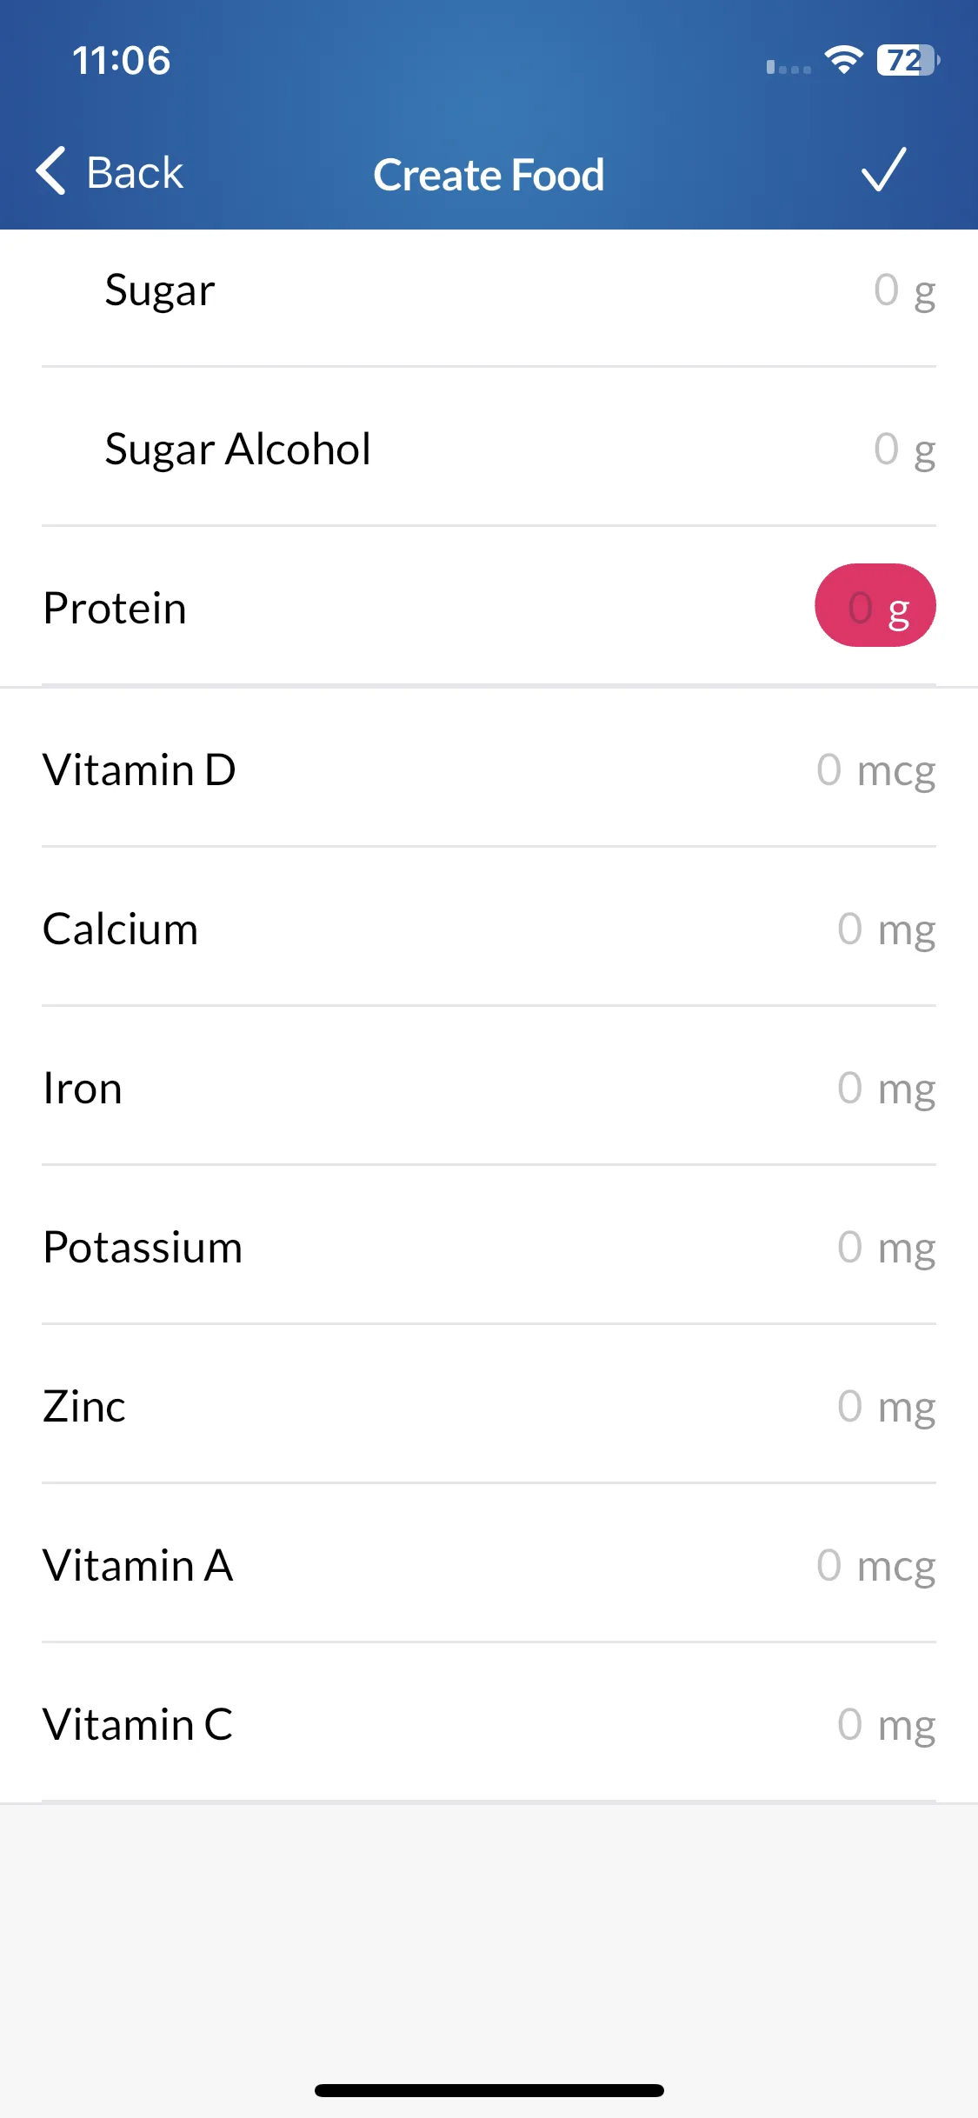Tap the home indicator bar

(489, 2090)
